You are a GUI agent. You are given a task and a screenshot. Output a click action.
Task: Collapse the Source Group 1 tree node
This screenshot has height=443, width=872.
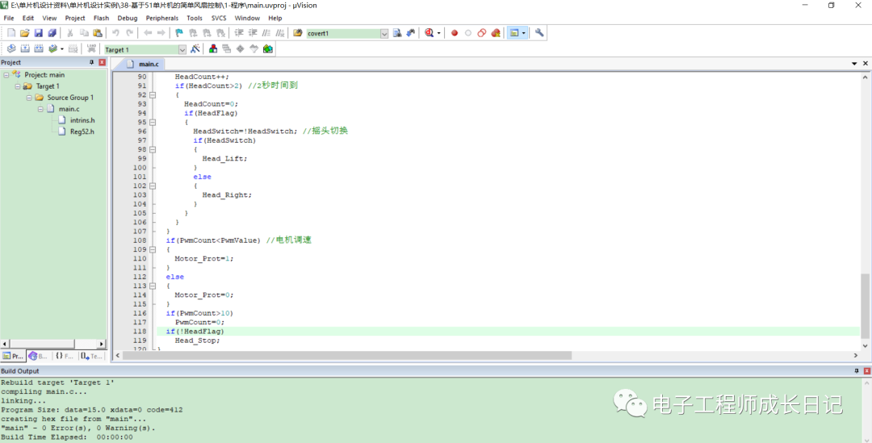tap(28, 98)
